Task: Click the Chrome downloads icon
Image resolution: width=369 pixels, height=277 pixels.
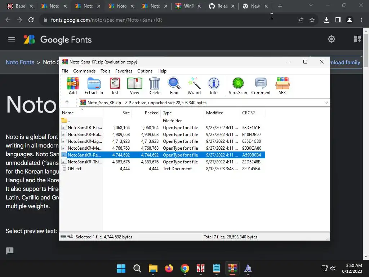Action: (326, 20)
